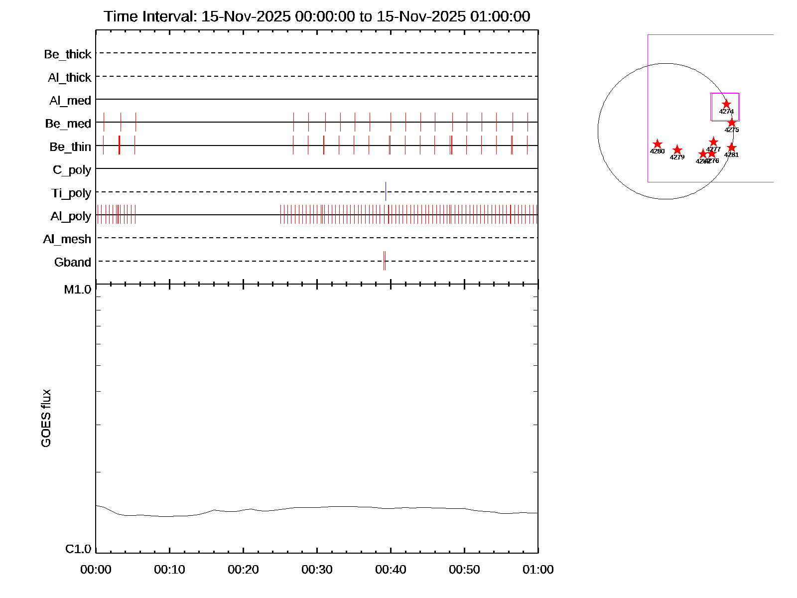Click the star marker for region 4281
797x598 pixels.
tap(731, 148)
